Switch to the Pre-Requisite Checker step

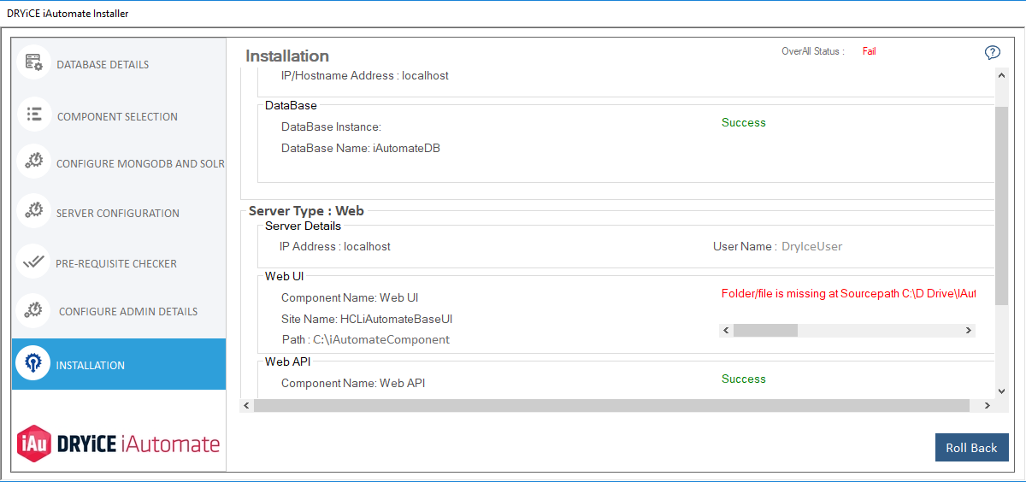[116, 263]
